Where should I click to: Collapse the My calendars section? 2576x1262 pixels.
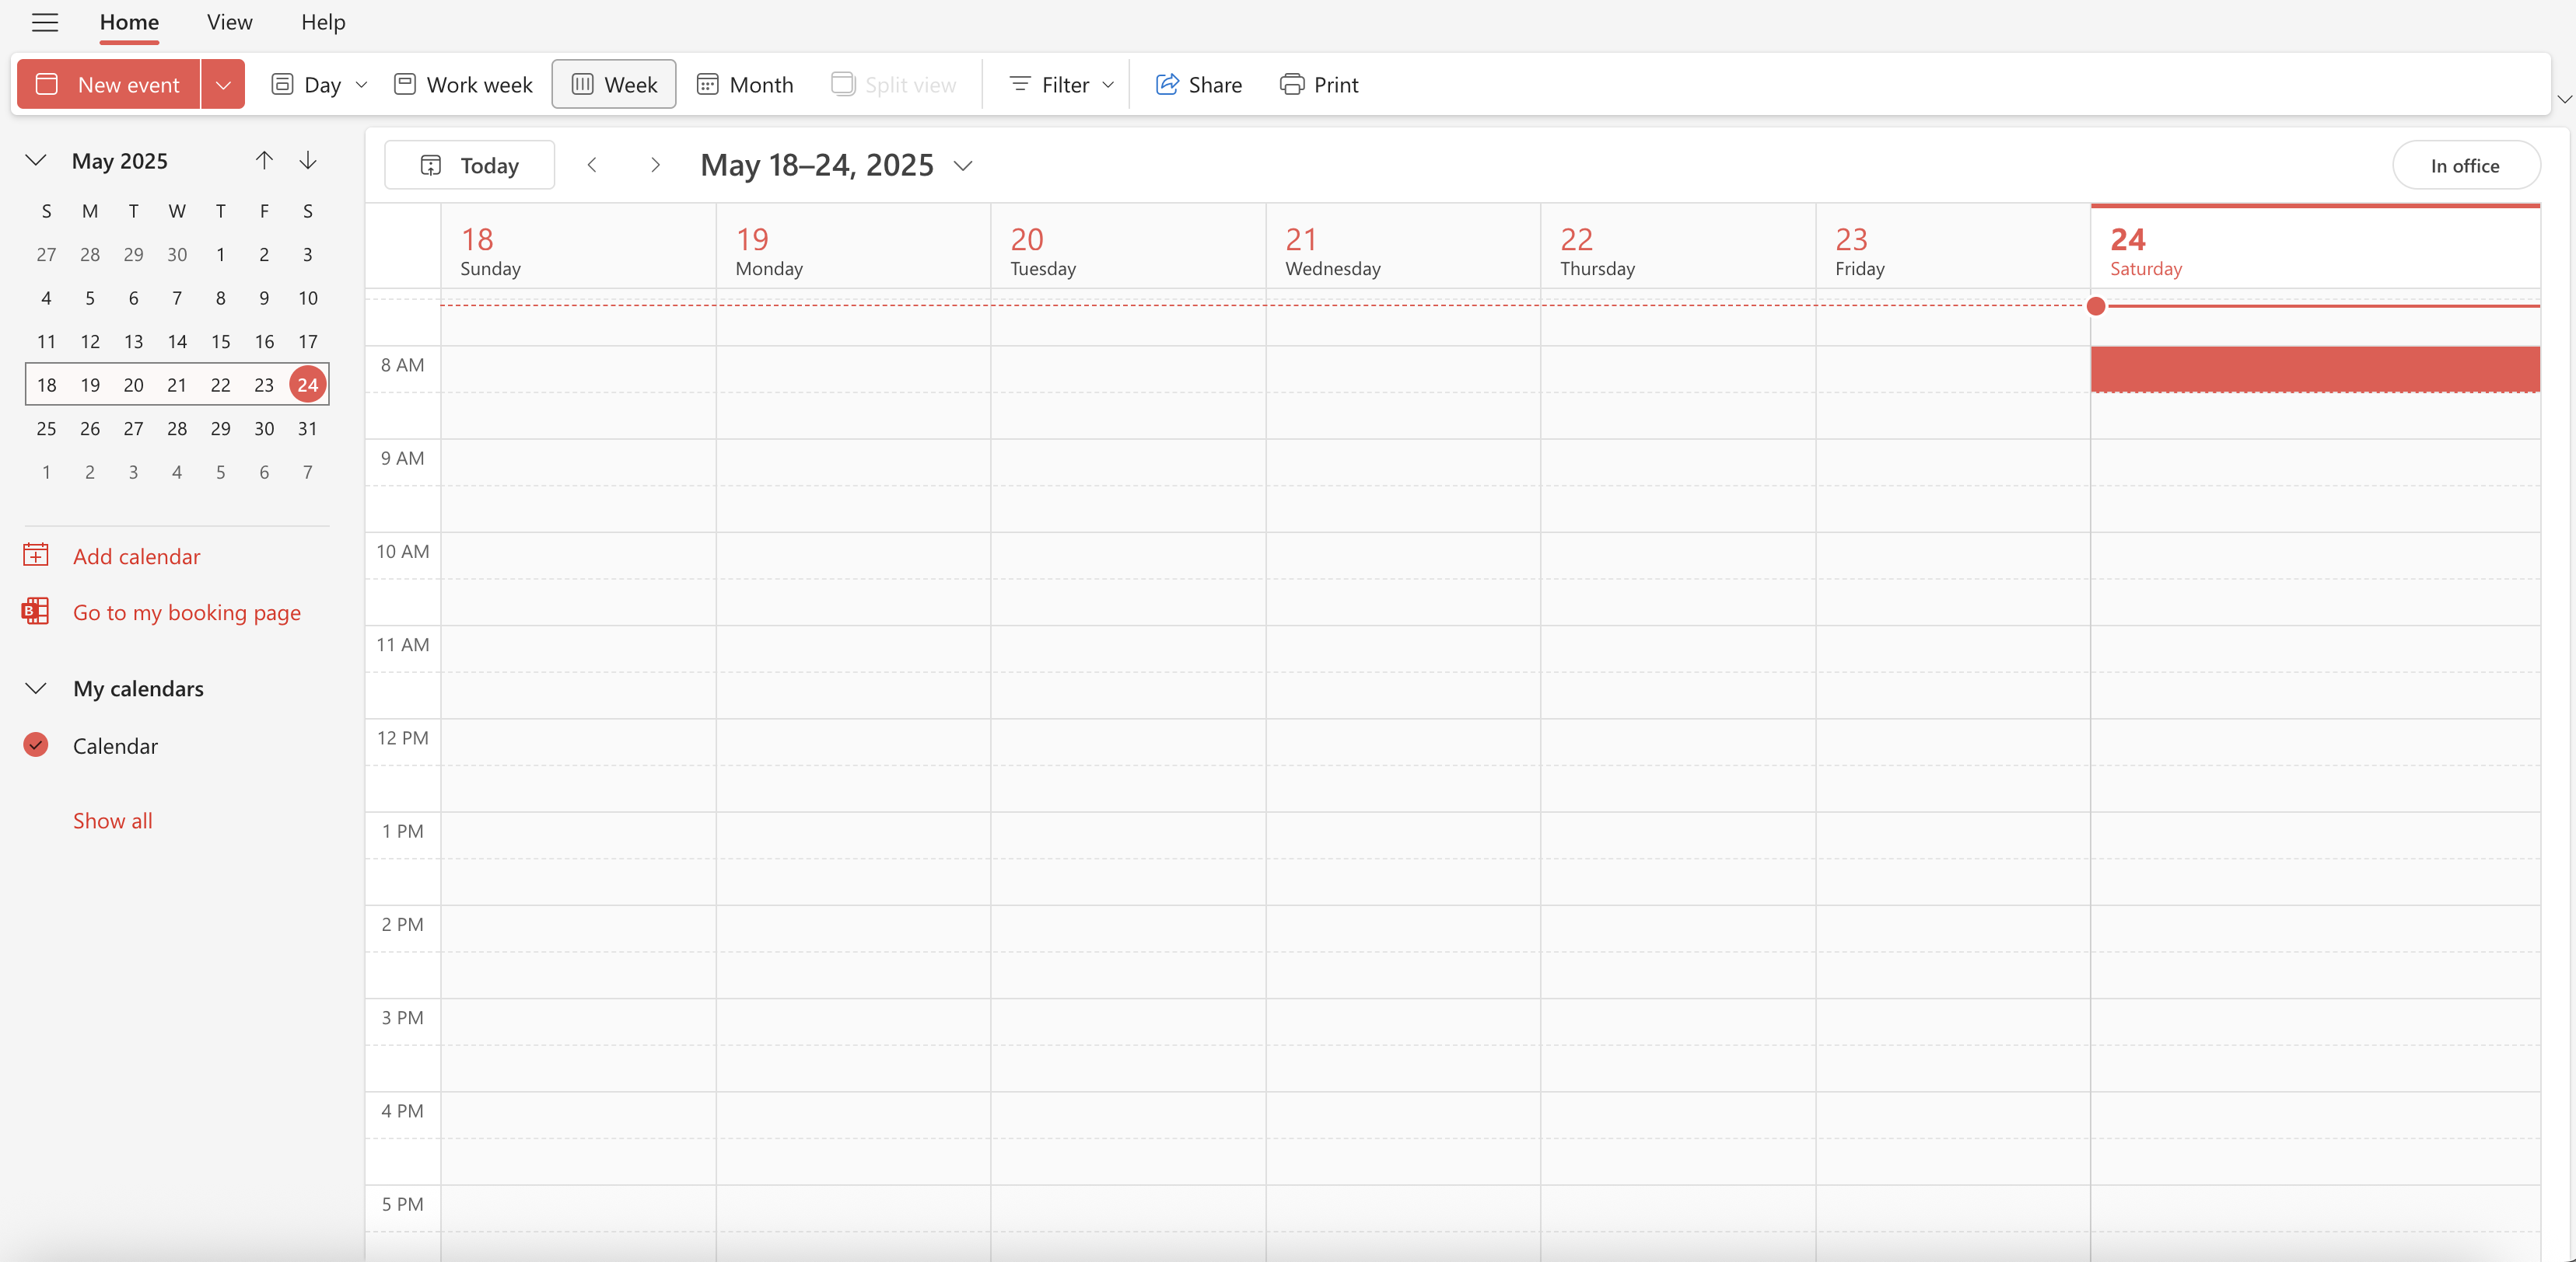[x=36, y=689]
